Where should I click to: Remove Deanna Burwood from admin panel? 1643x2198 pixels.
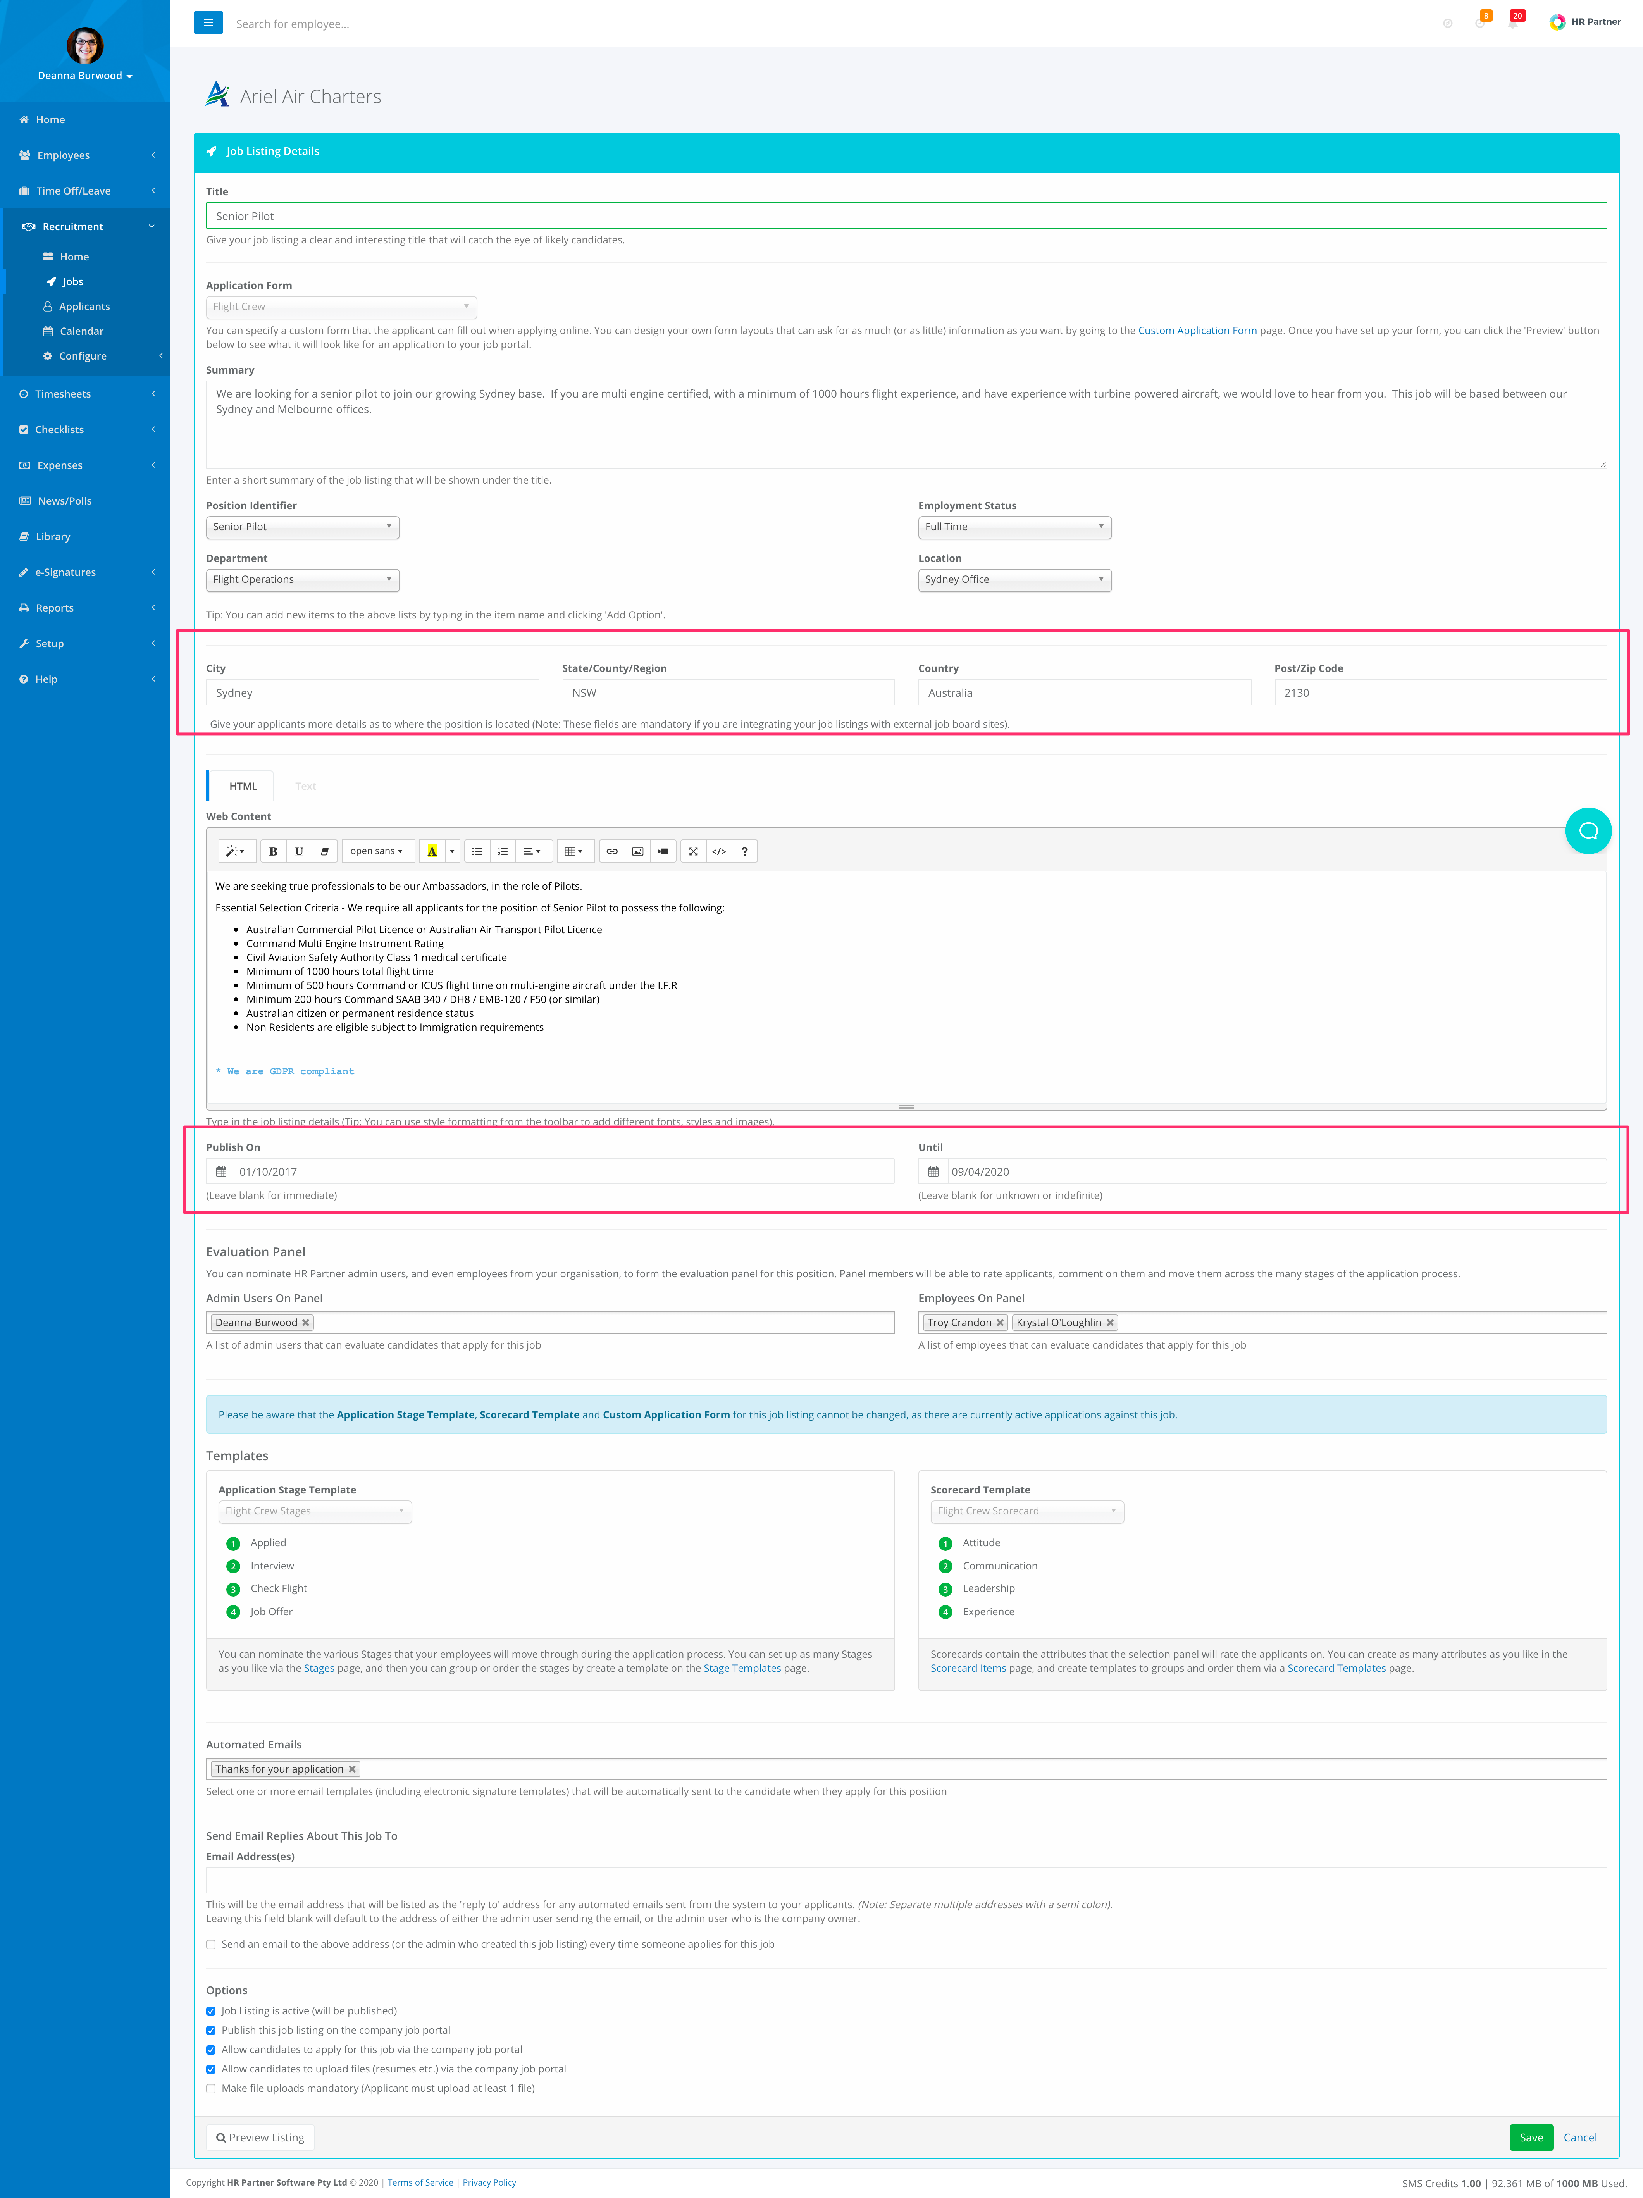coord(306,1323)
